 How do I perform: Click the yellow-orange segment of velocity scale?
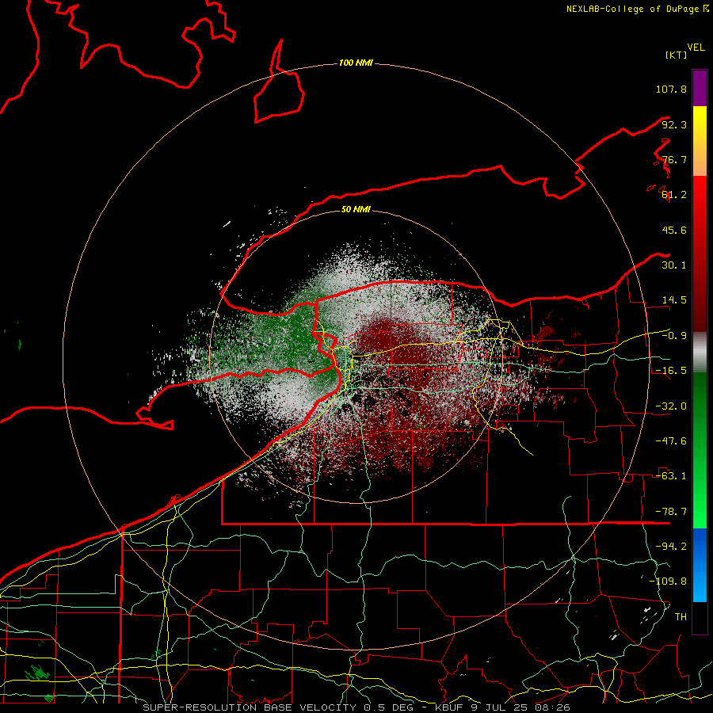(700, 141)
